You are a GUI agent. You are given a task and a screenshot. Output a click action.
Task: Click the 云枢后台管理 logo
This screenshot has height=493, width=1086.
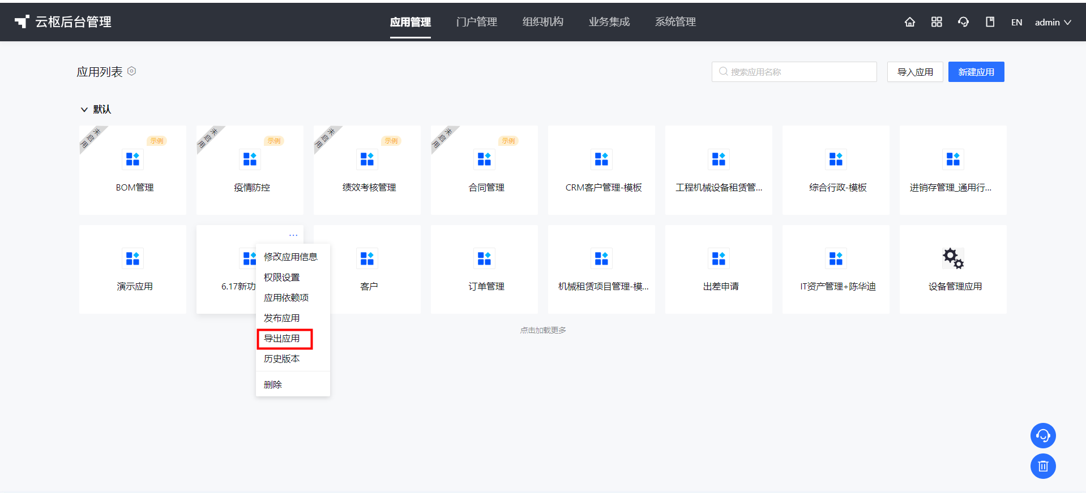pyautogui.click(x=63, y=22)
